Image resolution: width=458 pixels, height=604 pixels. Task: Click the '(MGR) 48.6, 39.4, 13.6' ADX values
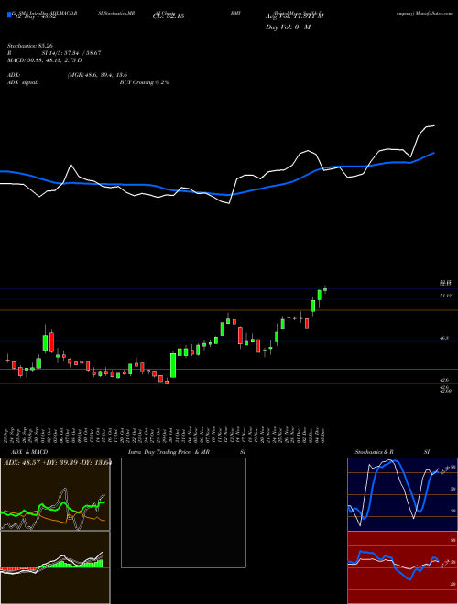coord(97,75)
